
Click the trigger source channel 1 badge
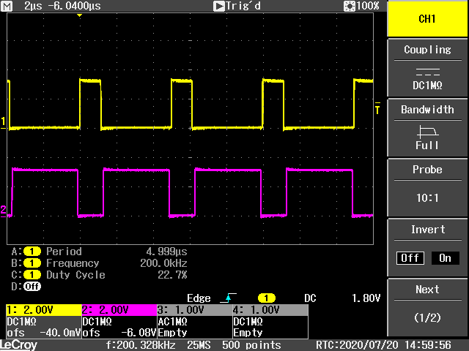[268, 298]
